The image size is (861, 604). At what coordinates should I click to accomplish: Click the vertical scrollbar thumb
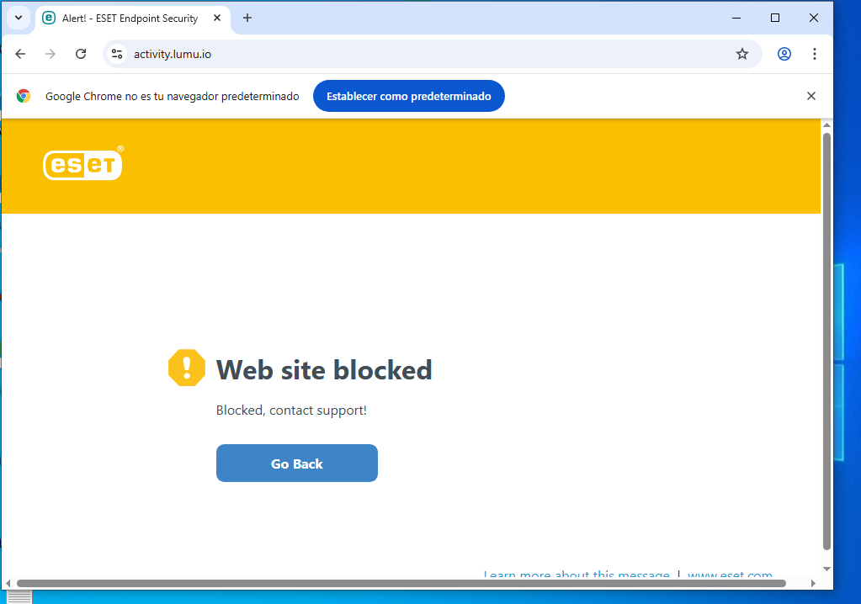point(826,336)
